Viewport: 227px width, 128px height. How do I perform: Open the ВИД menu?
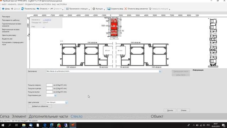(54, 4)
